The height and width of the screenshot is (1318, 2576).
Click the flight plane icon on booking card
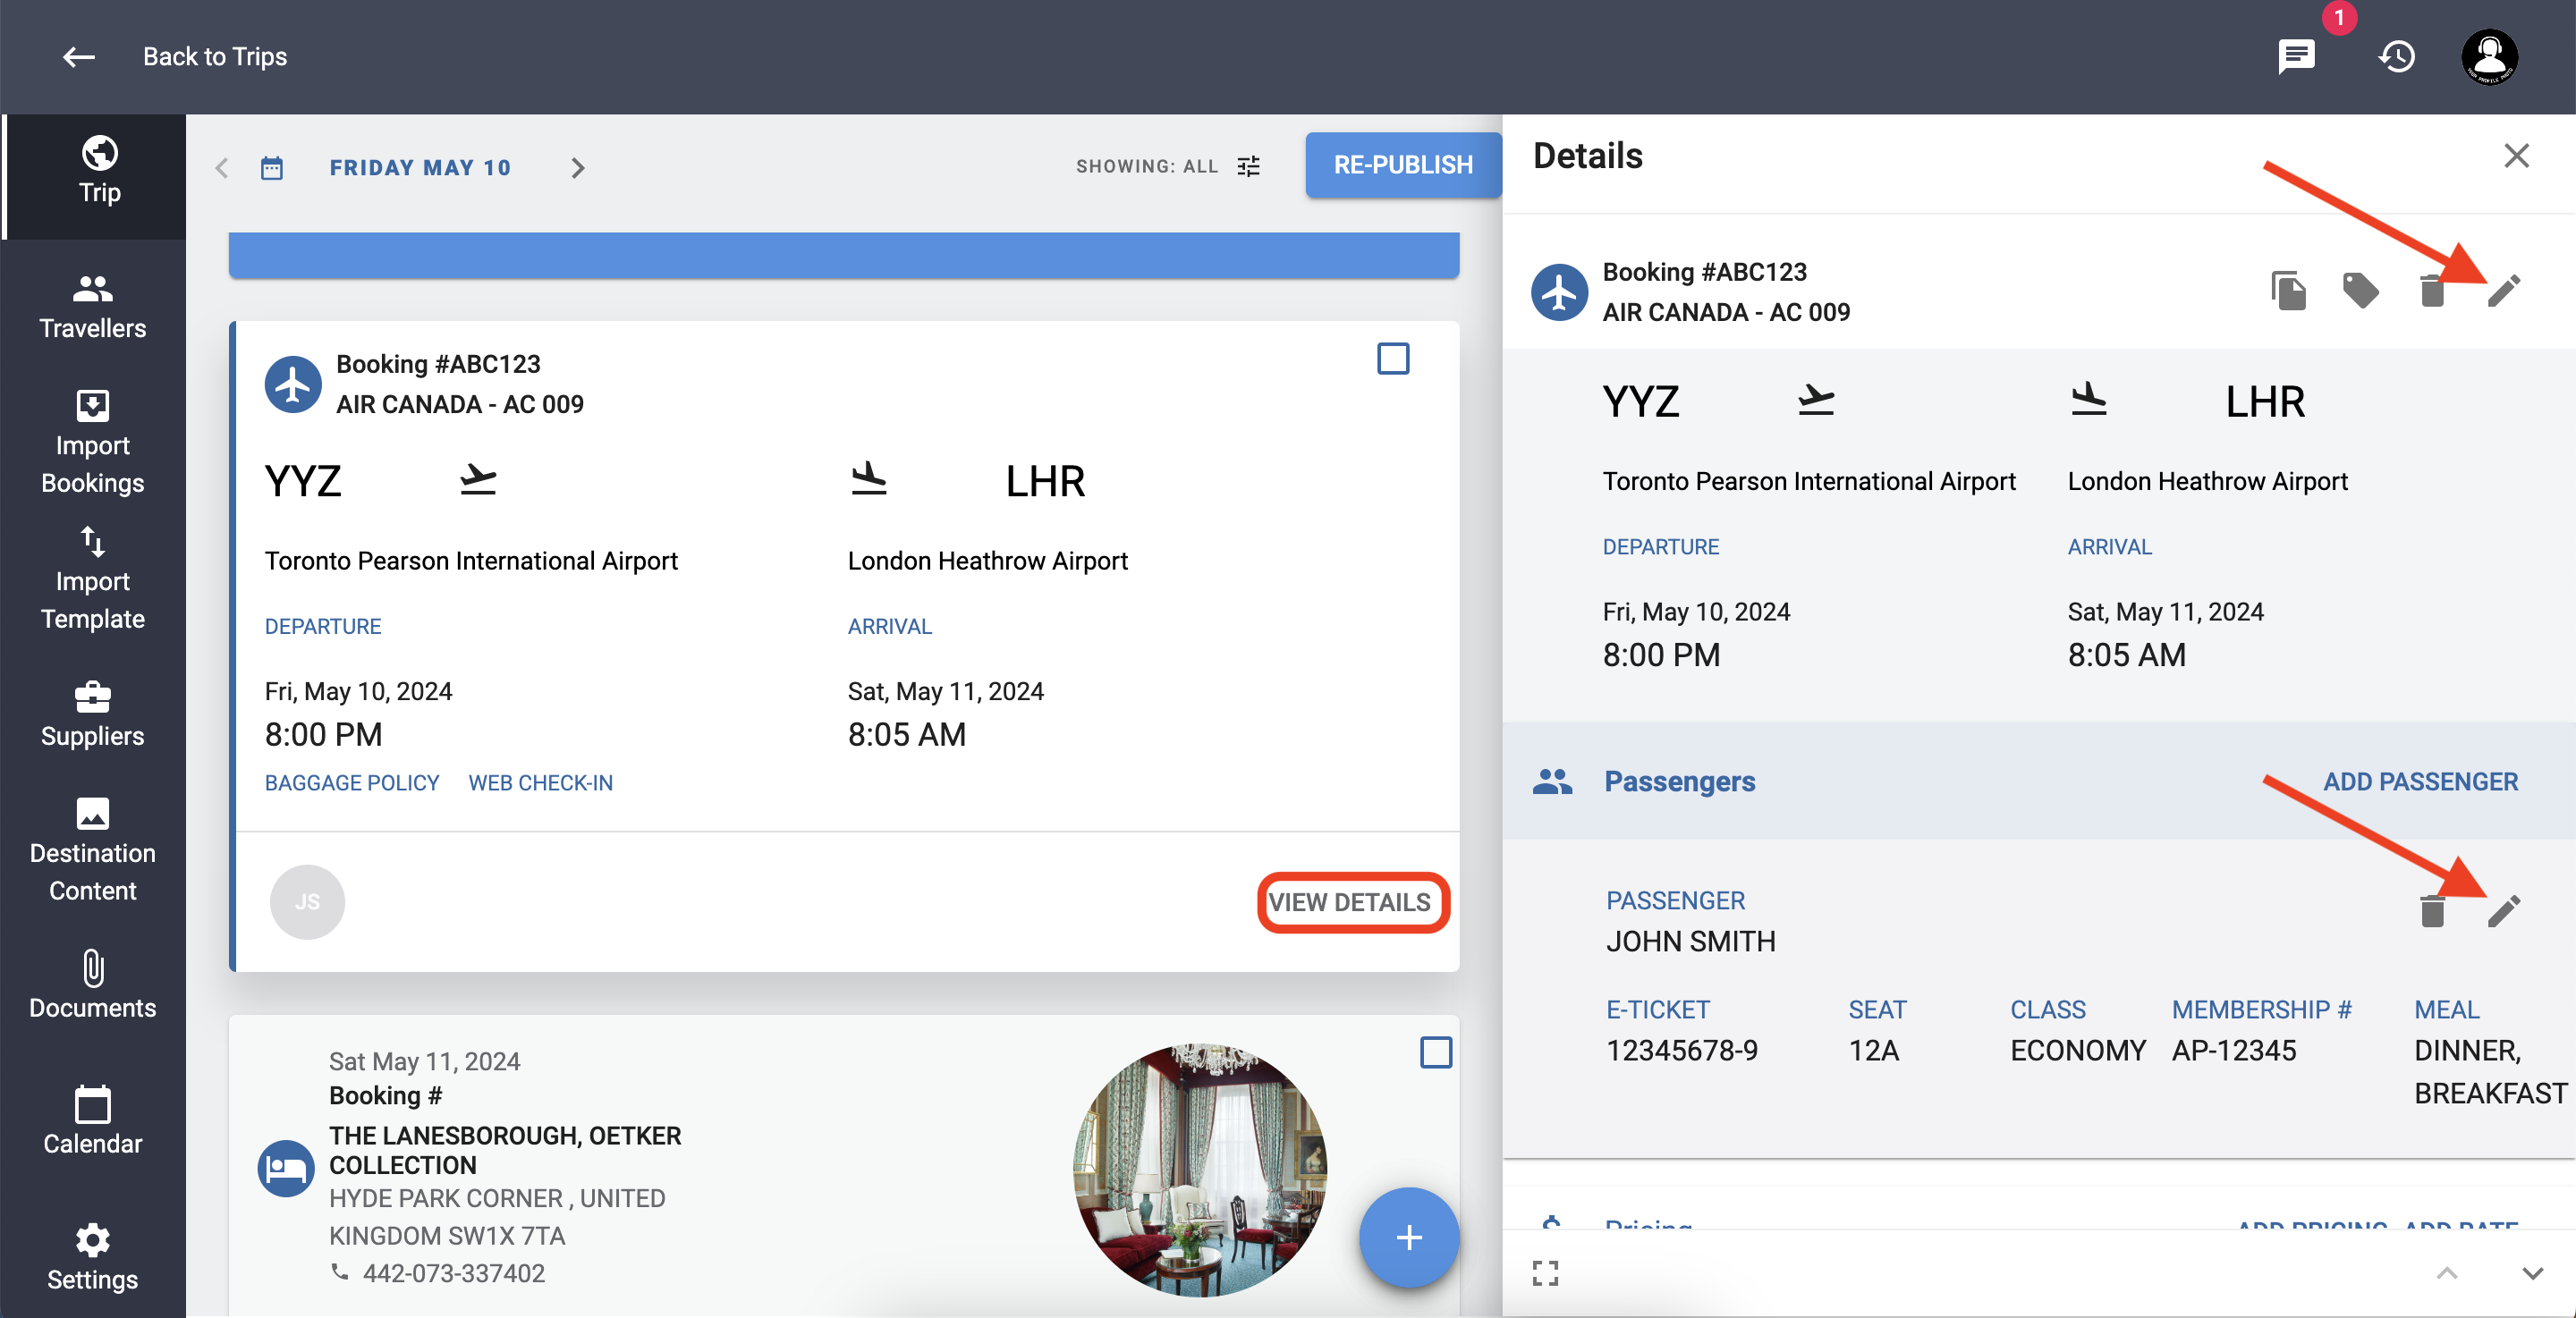point(293,384)
